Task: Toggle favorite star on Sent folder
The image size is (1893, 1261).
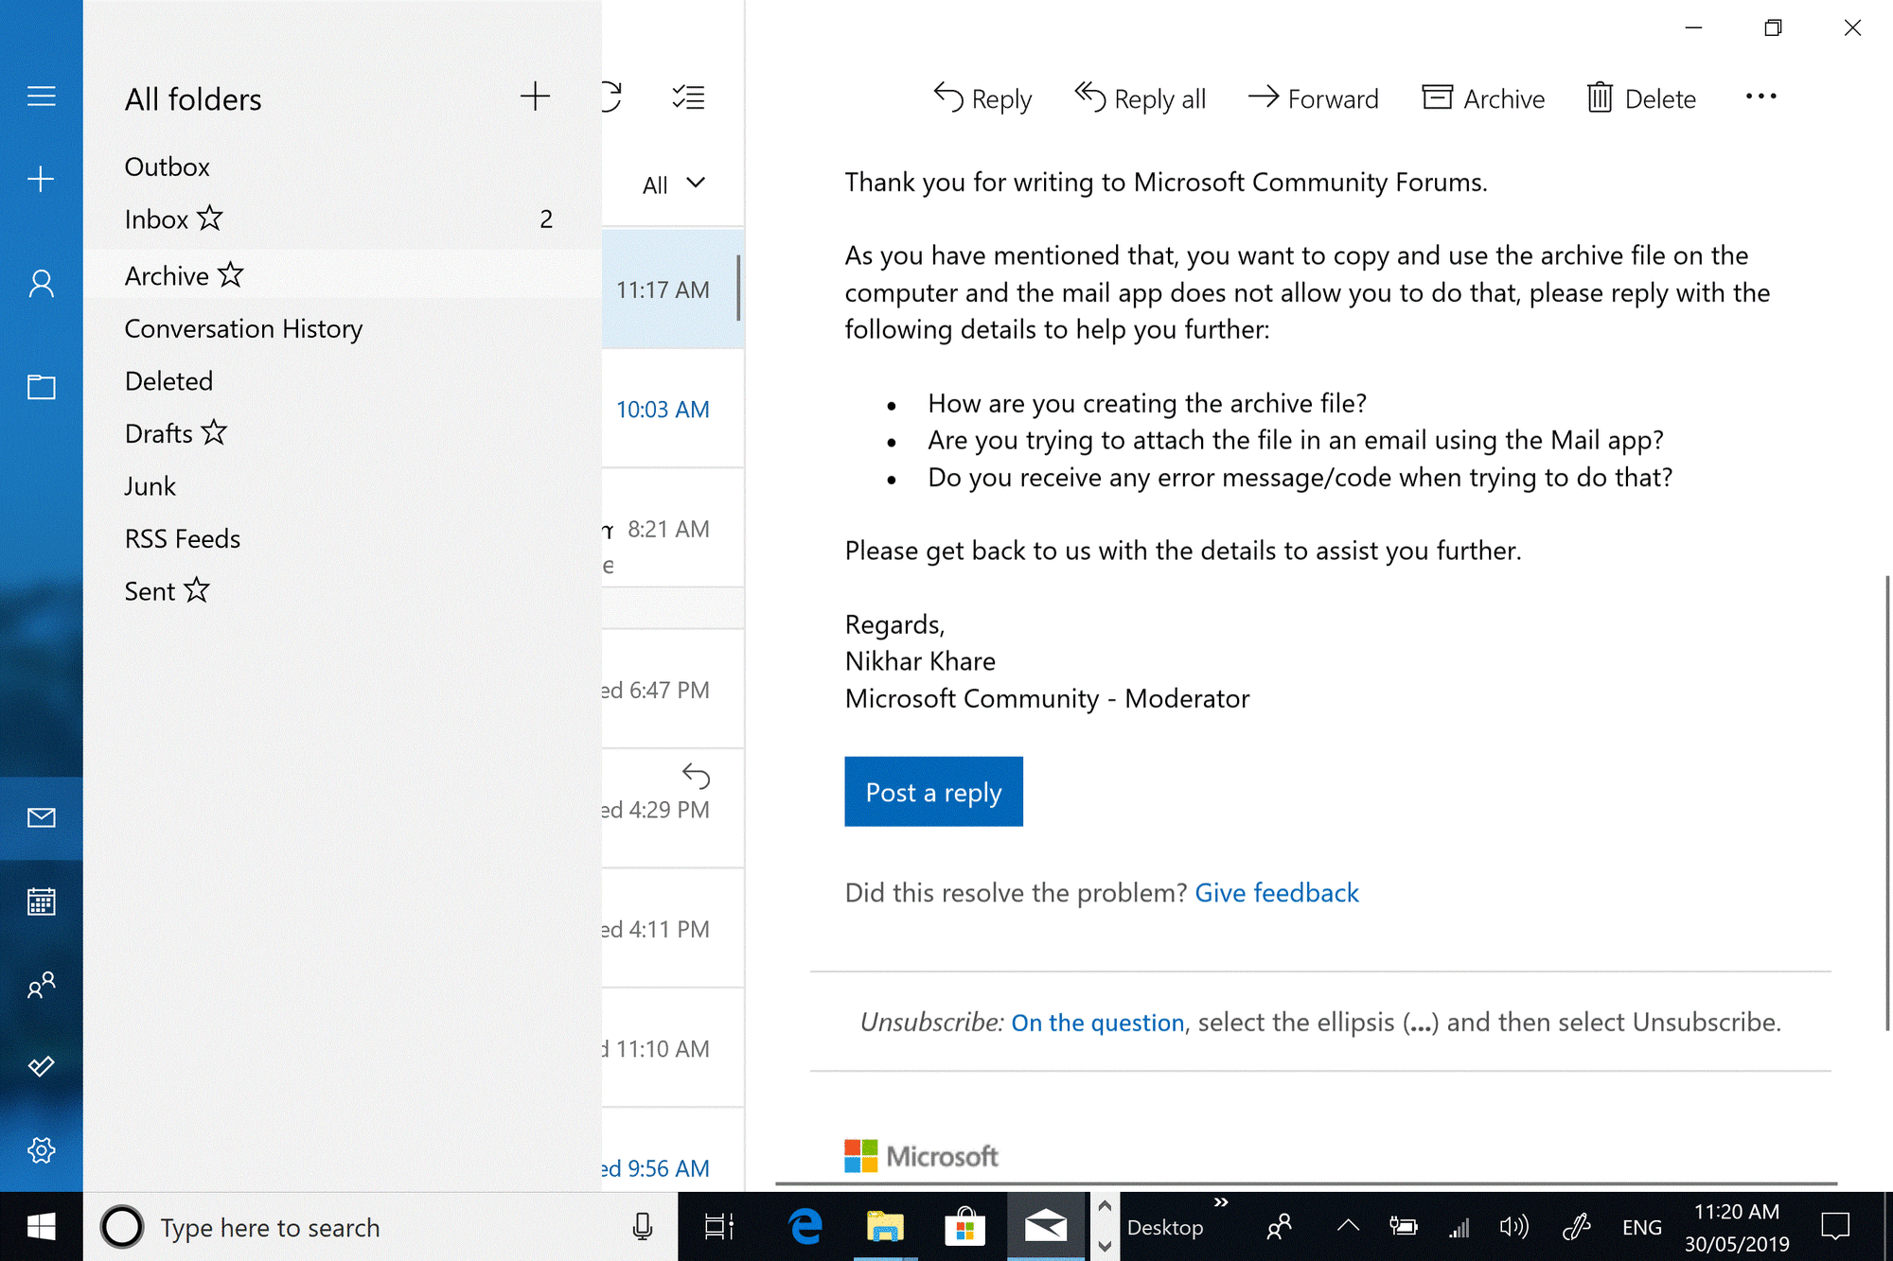Action: 197,589
